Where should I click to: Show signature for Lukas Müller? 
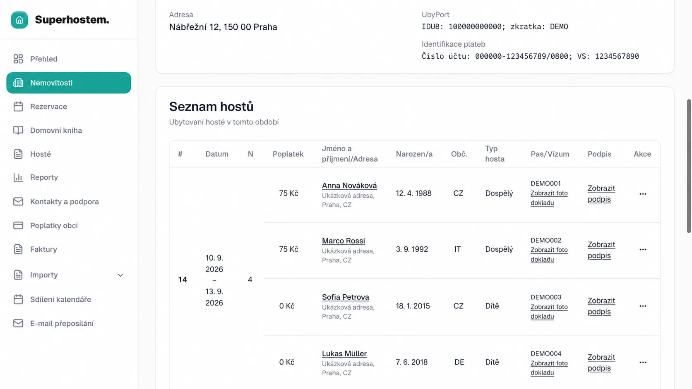[x=601, y=363]
